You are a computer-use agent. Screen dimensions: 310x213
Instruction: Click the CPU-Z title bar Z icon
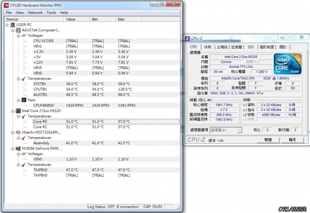click(187, 38)
